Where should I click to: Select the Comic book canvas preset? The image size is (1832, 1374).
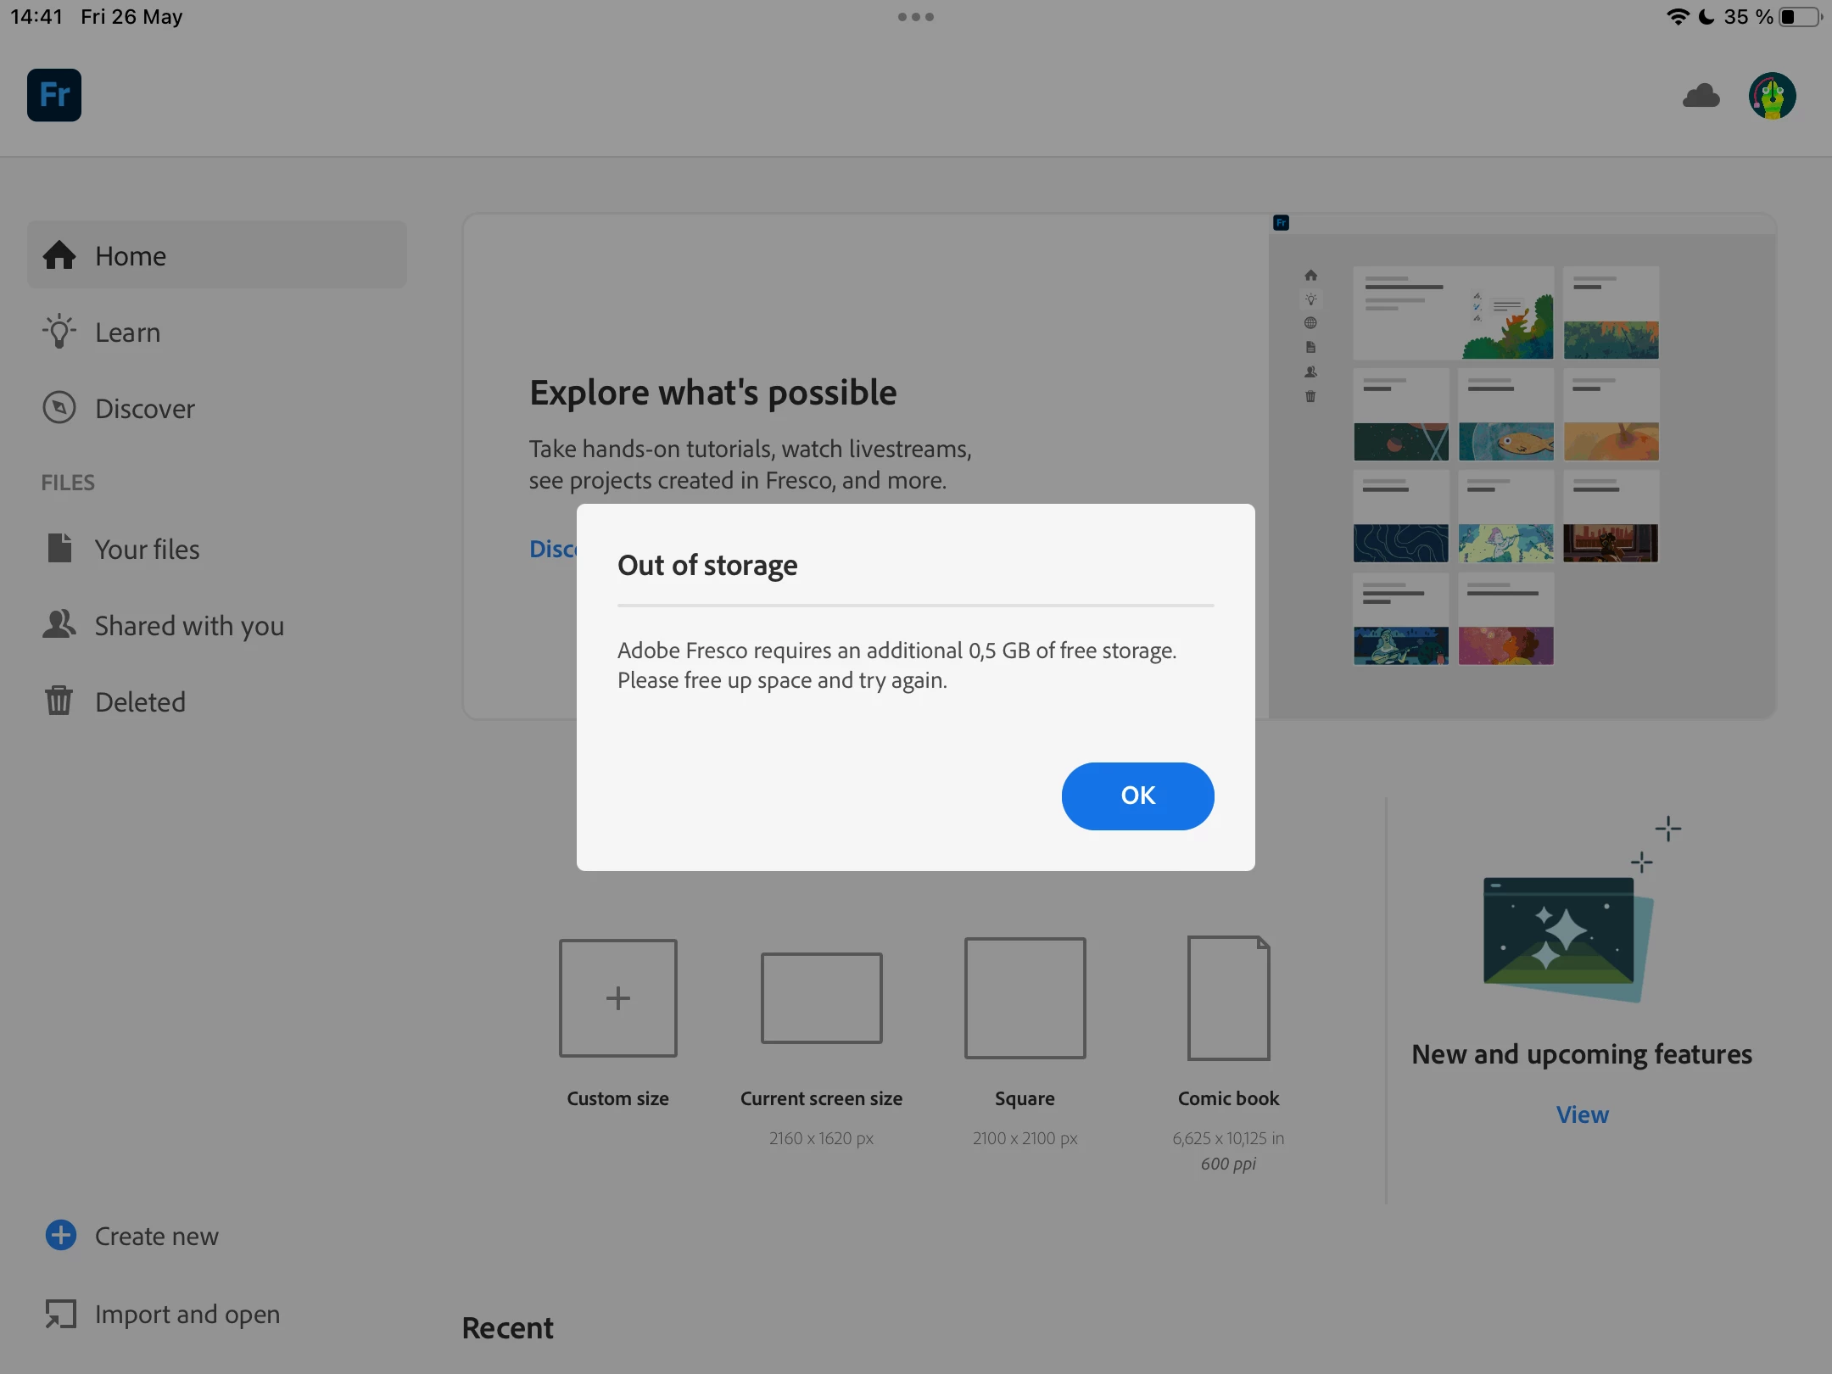(1228, 998)
